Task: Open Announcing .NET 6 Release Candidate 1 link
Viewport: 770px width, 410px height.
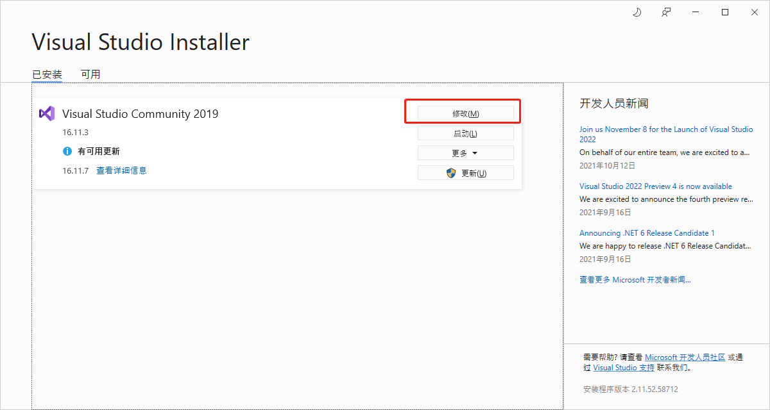Action: pos(647,233)
